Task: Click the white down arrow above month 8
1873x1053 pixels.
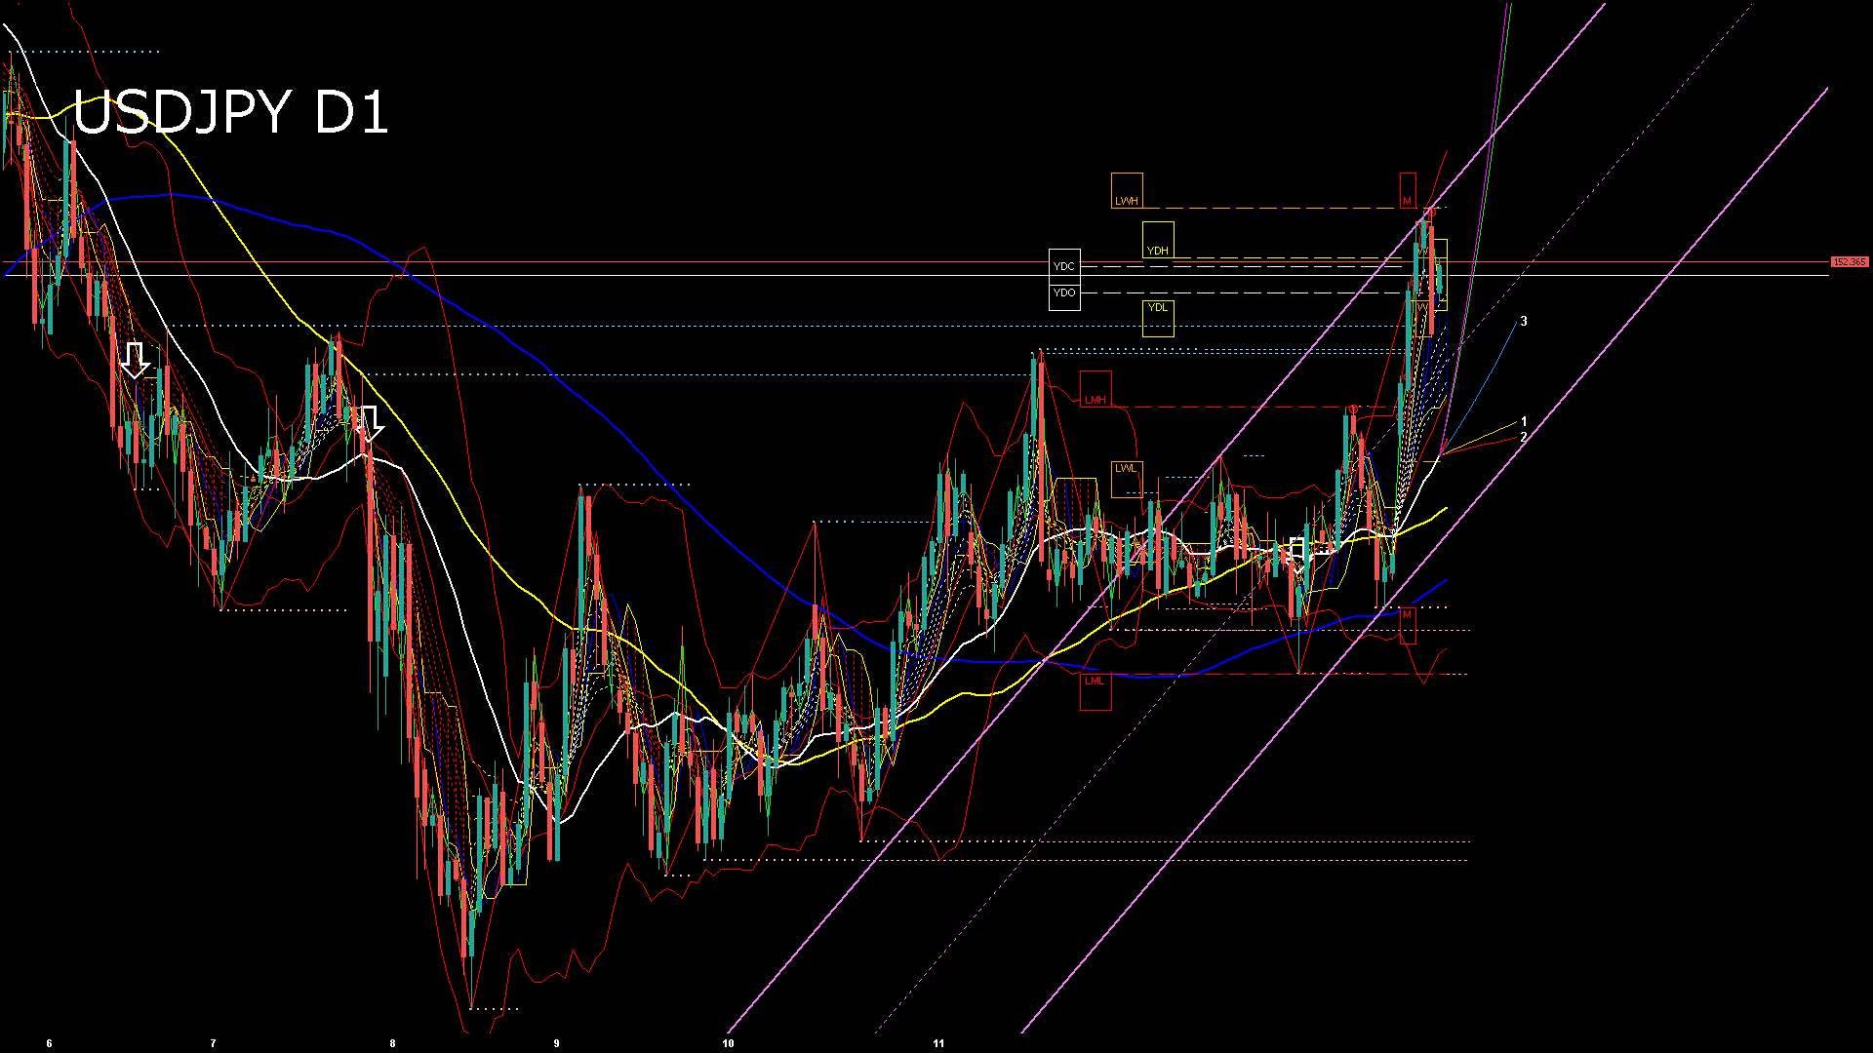Action: tap(369, 423)
